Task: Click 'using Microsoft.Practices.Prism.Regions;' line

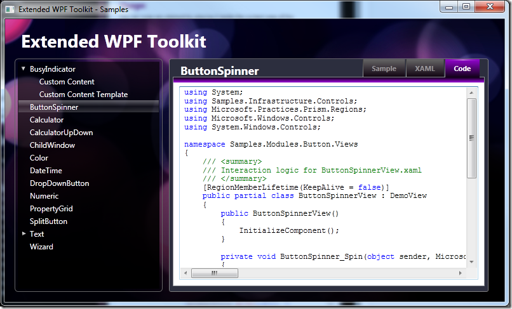Action: pyautogui.click(x=275, y=110)
